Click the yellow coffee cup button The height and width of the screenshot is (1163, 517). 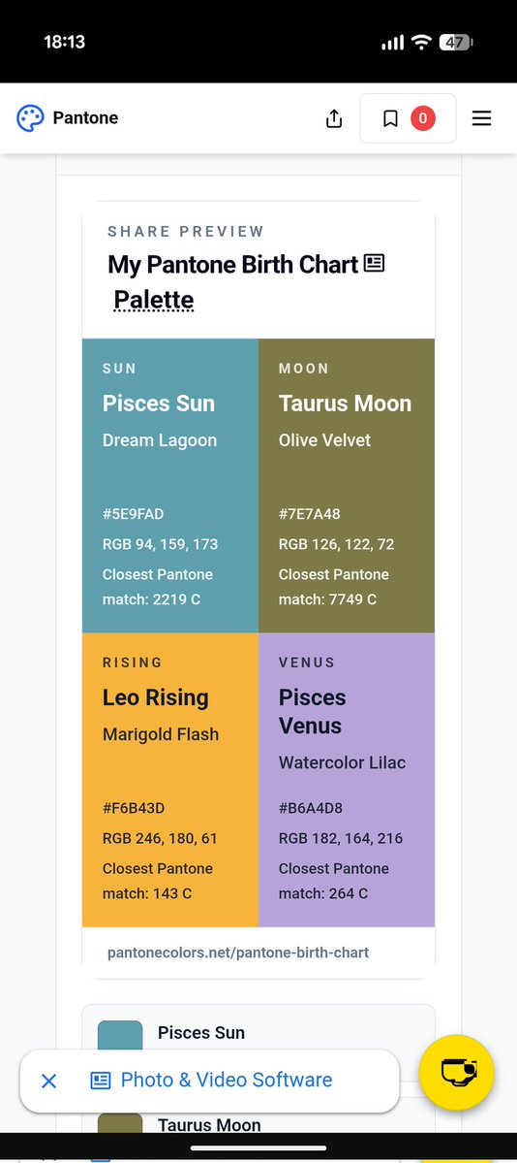click(456, 1072)
